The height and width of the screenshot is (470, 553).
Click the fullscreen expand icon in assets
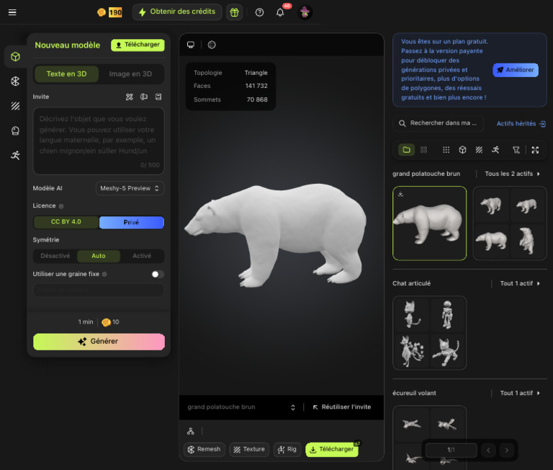[x=535, y=150]
